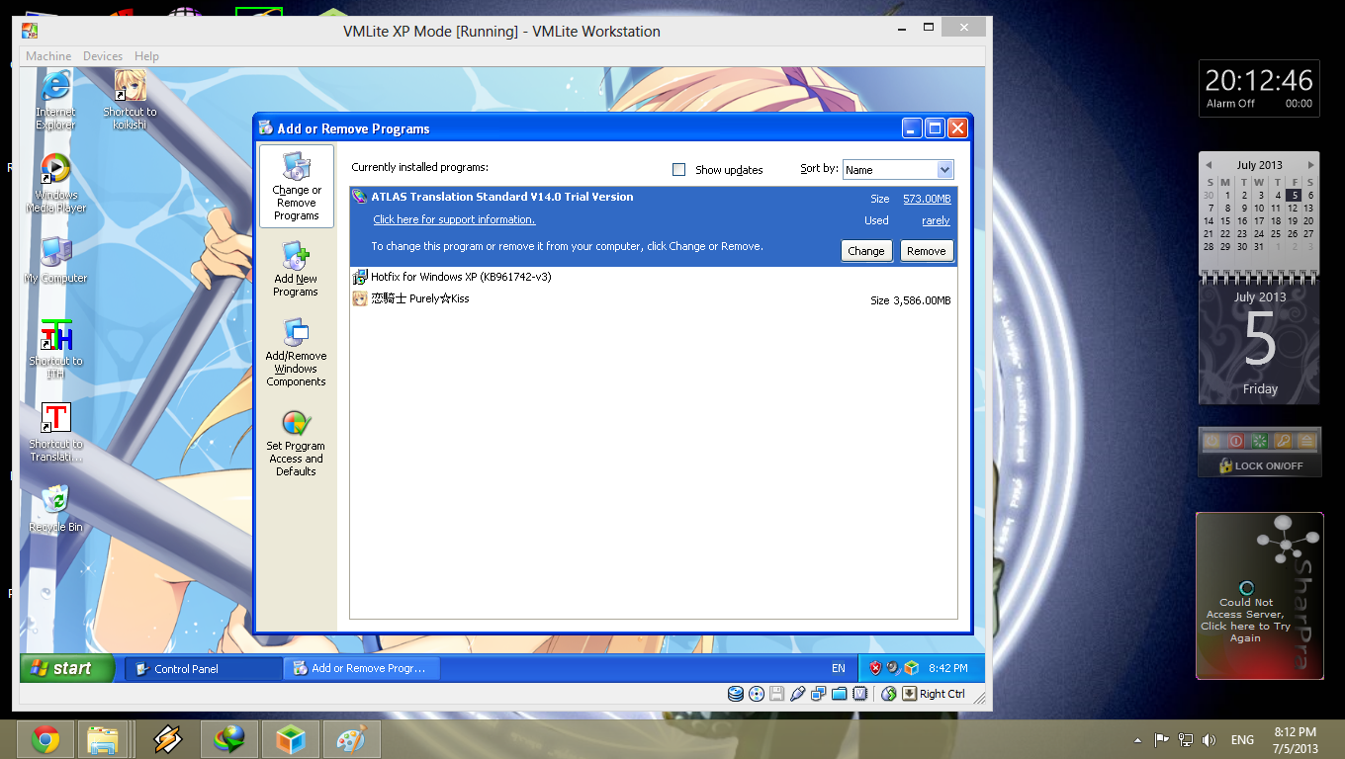Select Hotfix for Windows XP (KB961742-v3) entry
The image size is (1345, 759).
(x=654, y=278)
